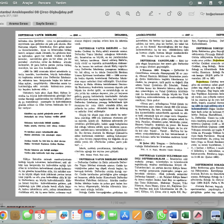
Task: Open the Git menu
Action: pyautogui.click(x=15, y=3)
